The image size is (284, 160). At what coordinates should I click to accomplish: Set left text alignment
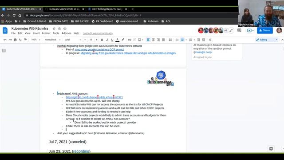coord(148,40)
